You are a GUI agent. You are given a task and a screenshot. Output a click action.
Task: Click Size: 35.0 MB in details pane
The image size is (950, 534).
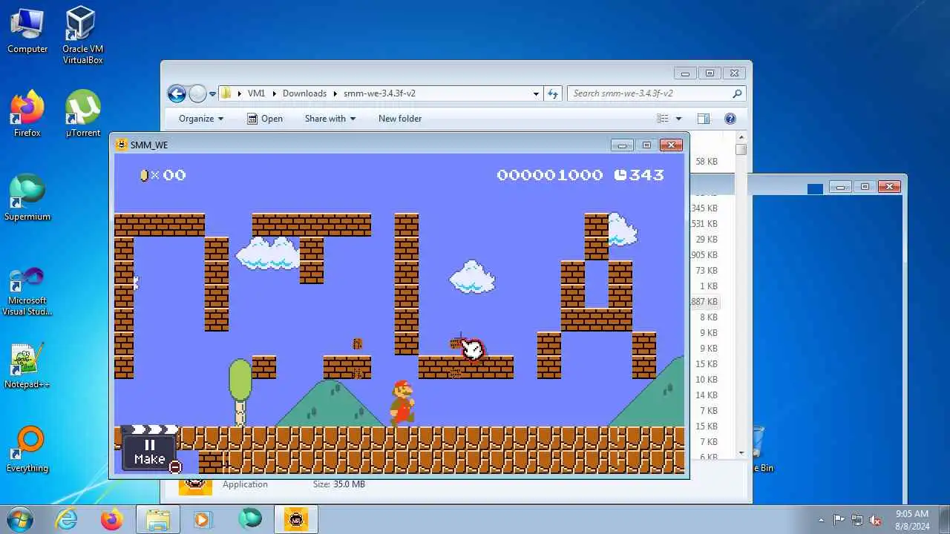pos(338,484)
